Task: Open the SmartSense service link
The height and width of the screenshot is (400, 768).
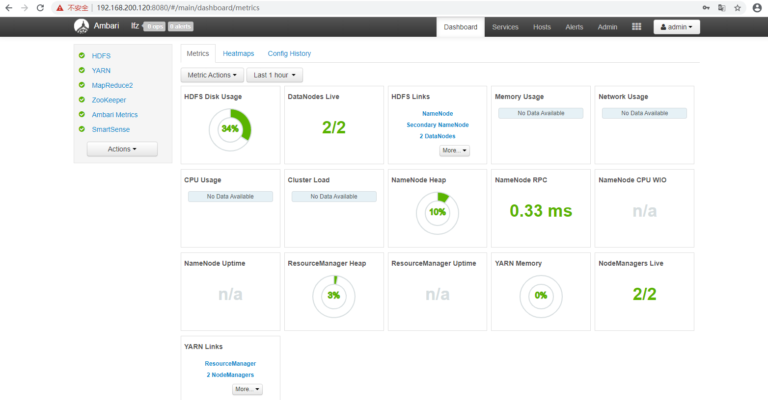Action: pyautogui.click(x=111, y=129)
